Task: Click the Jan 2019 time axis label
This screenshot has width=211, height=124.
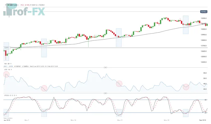Action: coord(7,120)
